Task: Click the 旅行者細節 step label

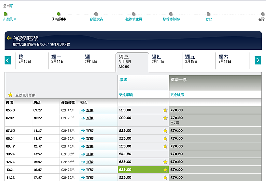Action: click(x=171, y=19)
